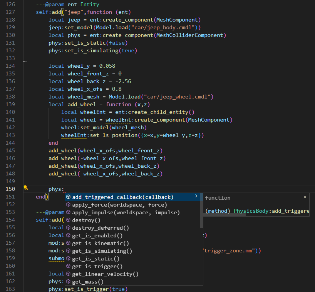Click MeshComponent on line 128
Viewport: 315px width, 292px height.
[177, 20]
